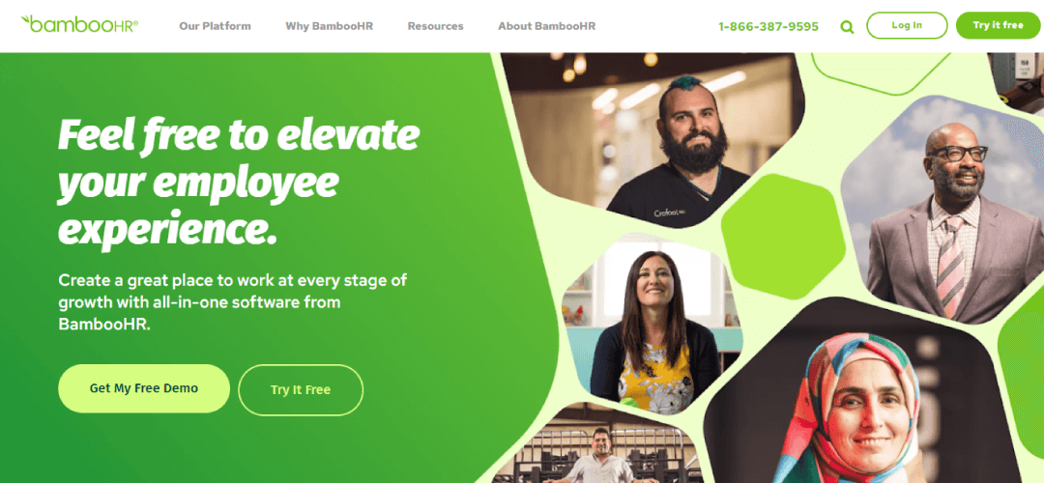Screen dimensions: 1044x483
Task: Call the 1-866-387-9595 phone link
Action: click(x=768, y=27)
